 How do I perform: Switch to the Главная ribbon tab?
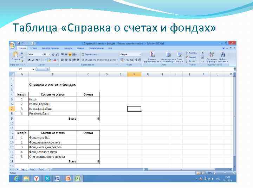[22, 48]
